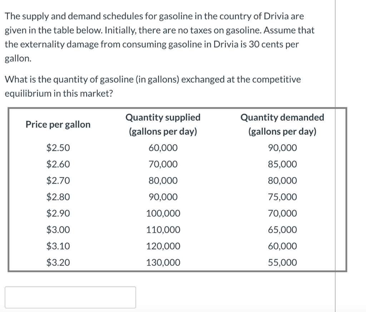Click the answer input box below the table
This screenshot has height=312, width=366.
(x=70, y=297)
